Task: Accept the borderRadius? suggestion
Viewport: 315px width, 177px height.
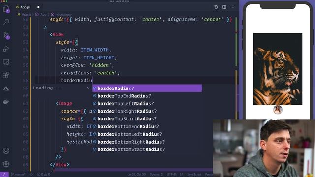Action: [147, 88]
